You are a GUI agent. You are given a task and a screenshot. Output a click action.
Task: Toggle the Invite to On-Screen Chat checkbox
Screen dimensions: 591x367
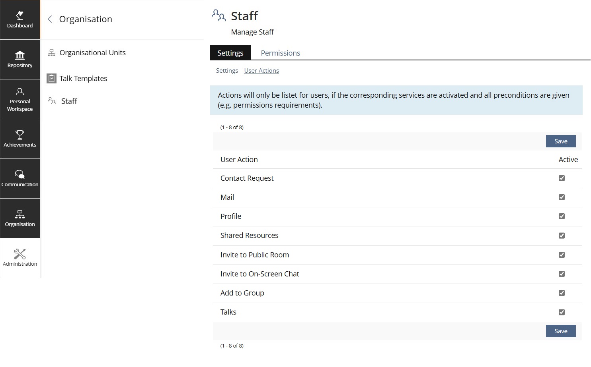coord(562,274)
